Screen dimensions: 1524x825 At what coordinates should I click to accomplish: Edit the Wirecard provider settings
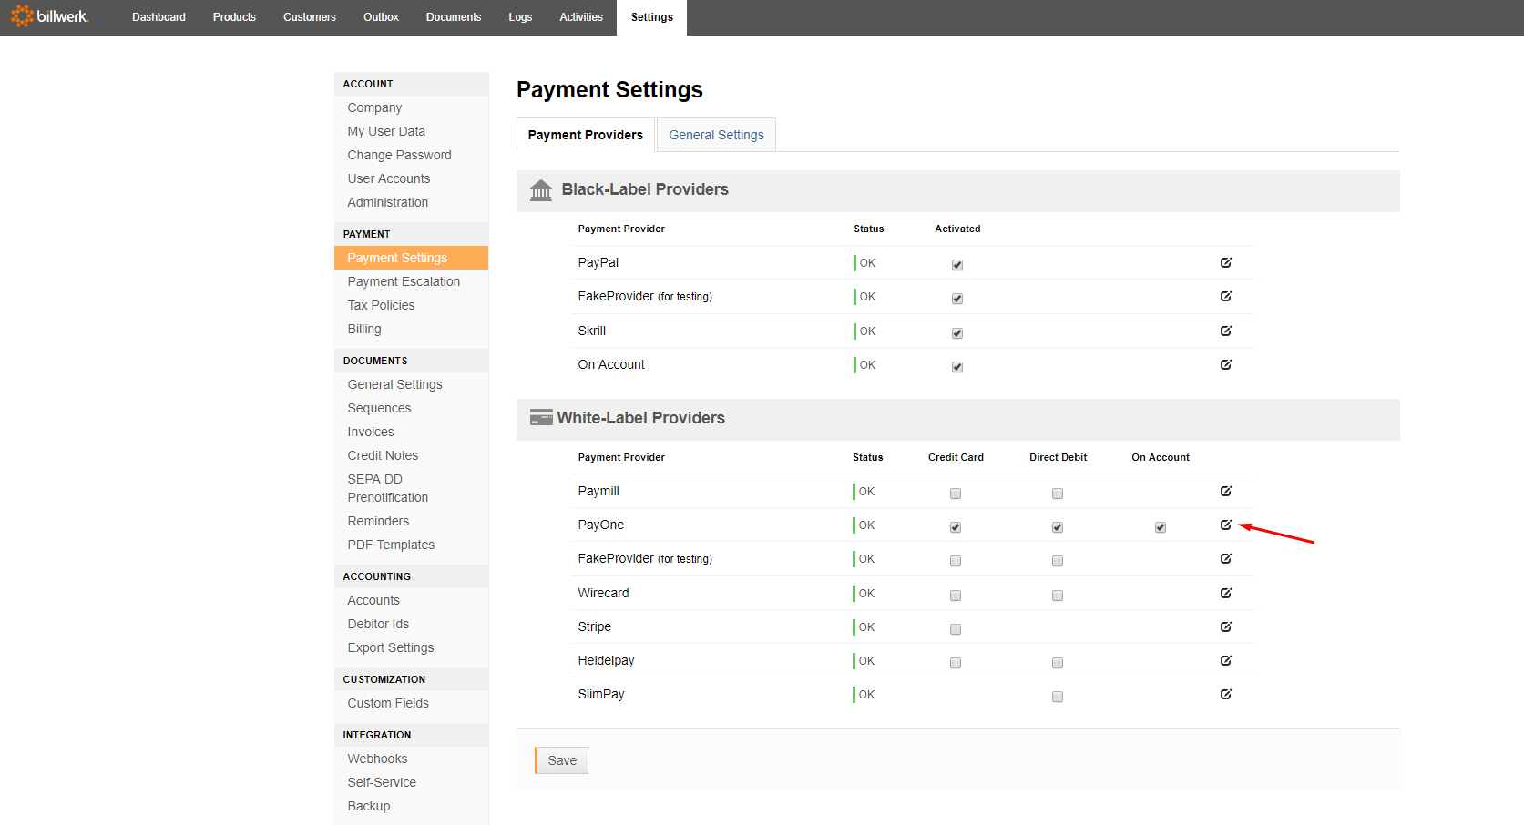pos(1226,593)
